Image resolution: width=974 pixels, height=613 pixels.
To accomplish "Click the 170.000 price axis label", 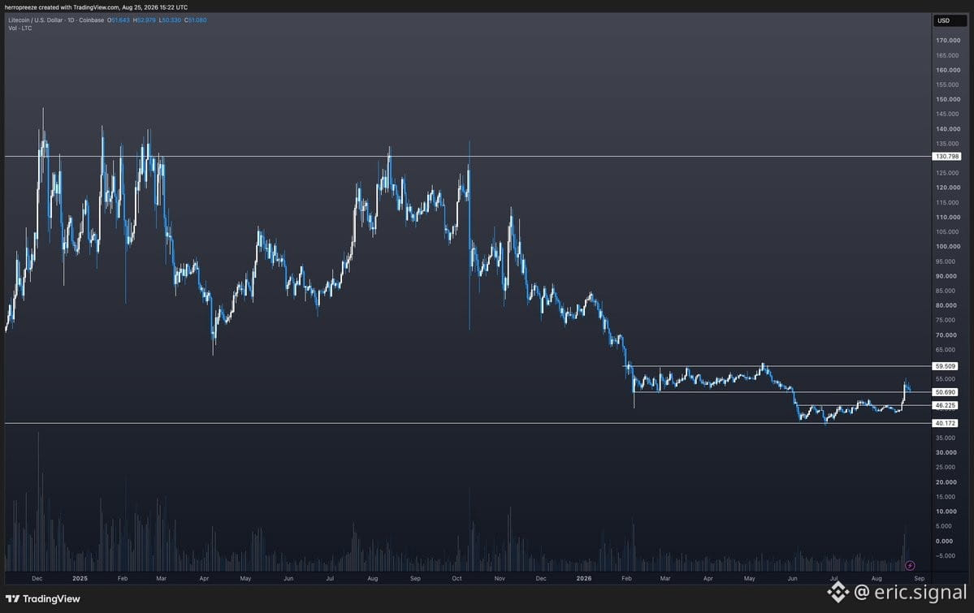I will click(948, 41).
